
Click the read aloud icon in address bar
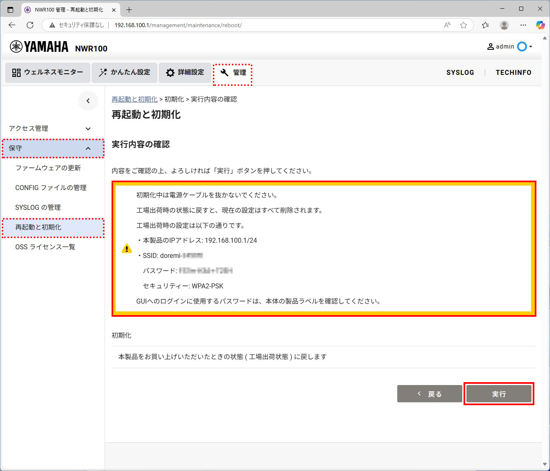tap(447, 25)
